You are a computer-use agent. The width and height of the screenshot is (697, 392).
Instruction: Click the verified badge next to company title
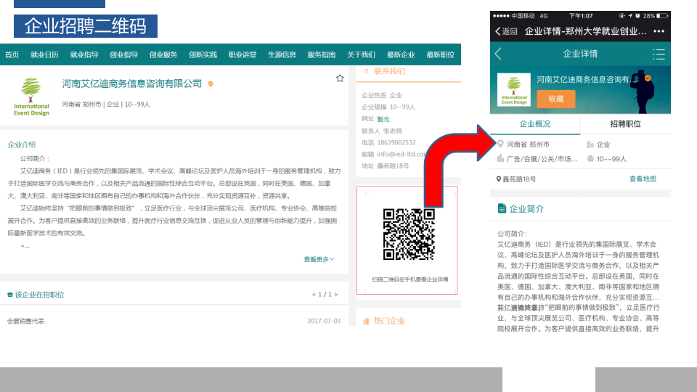211,83
